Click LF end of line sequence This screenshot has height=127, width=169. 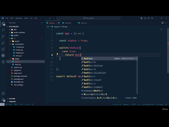(139, 105)
